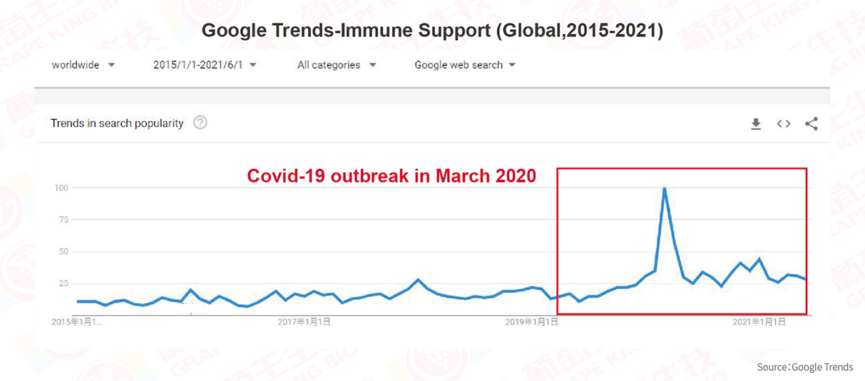Click the 2017年1月1日 axis label
The image size is (865, 381).
pyautogui.click(x=304, y=322)
